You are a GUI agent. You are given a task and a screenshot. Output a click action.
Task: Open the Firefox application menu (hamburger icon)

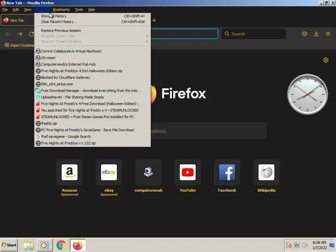328,34
